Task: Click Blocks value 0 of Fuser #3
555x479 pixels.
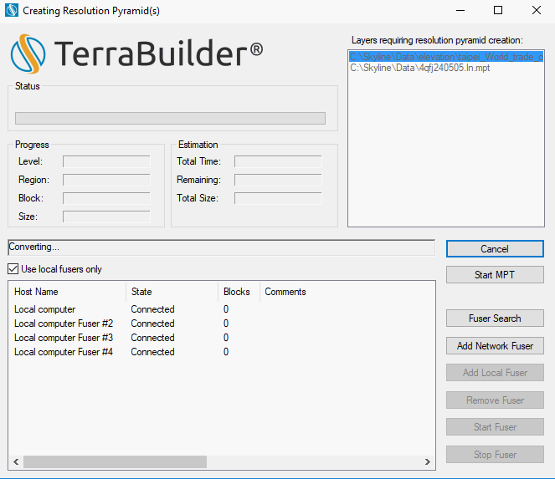Action: pyautogui.click(x=226, y=338)
